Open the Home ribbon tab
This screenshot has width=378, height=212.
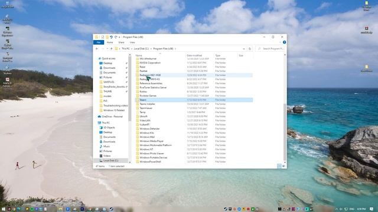pyautogui.click(x=110, y=42)
